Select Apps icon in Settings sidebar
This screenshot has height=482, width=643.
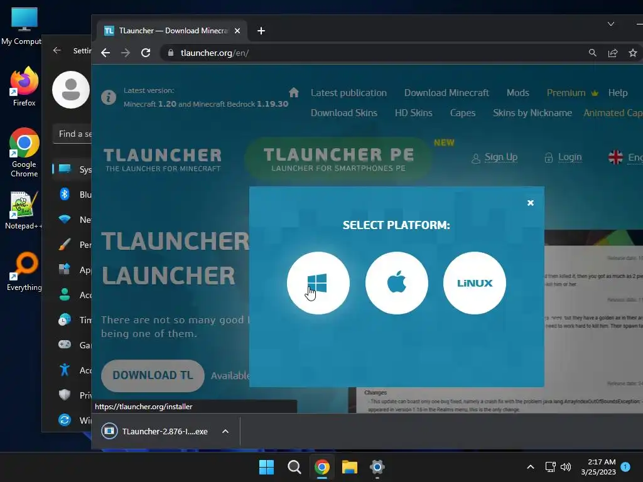point(65,269)
